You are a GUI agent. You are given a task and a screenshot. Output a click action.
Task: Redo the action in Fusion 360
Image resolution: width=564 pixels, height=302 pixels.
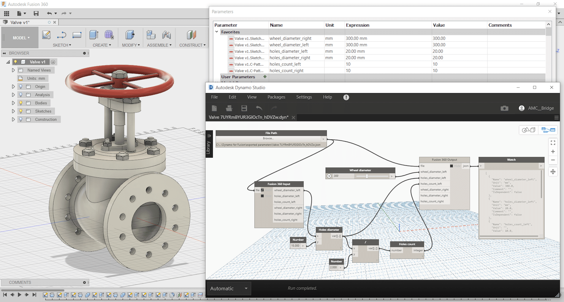[64, 13]
